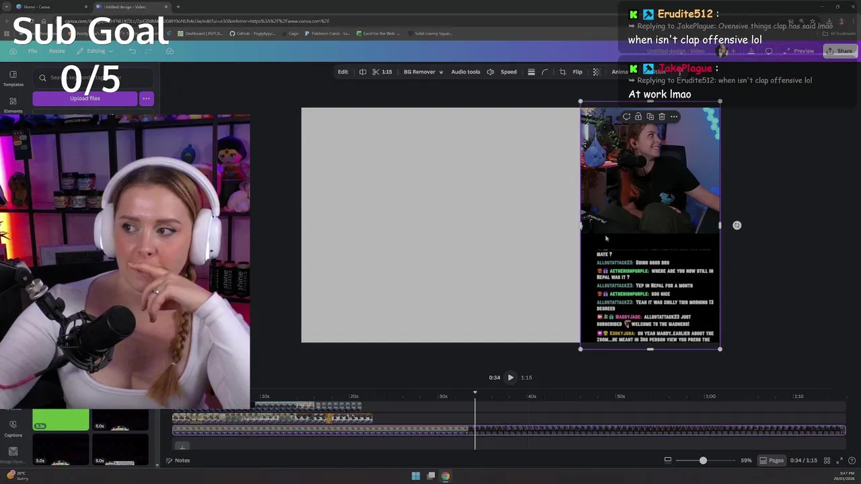Add a new track with plus button

(182, 446)
